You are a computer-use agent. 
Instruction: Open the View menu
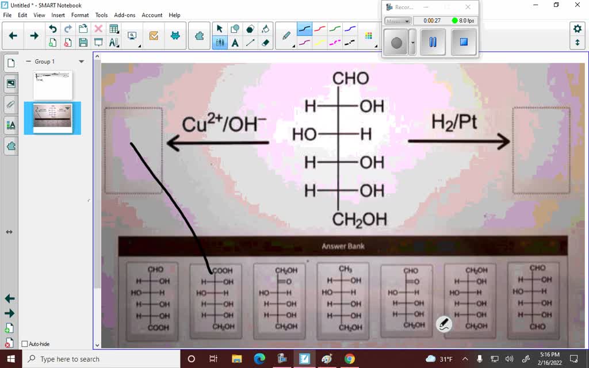tap(39, 15)
